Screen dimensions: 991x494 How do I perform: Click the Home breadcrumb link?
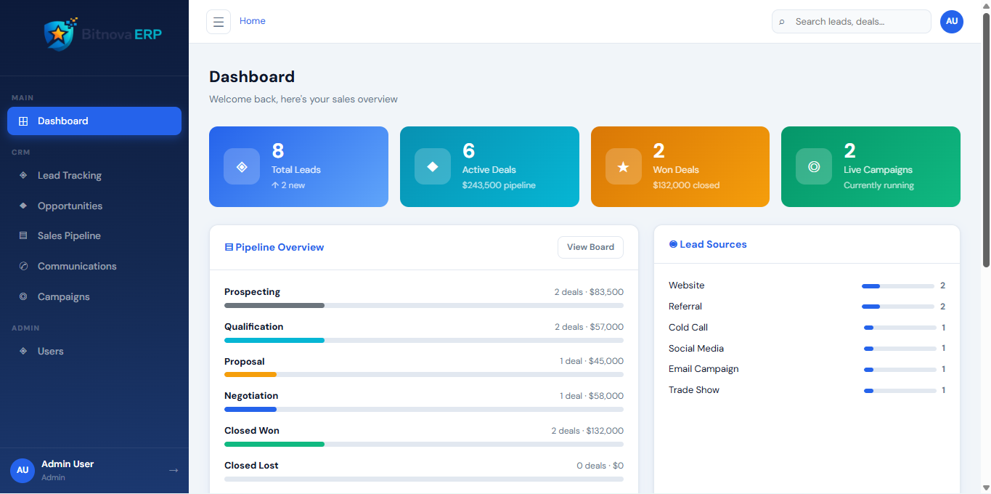253,21
